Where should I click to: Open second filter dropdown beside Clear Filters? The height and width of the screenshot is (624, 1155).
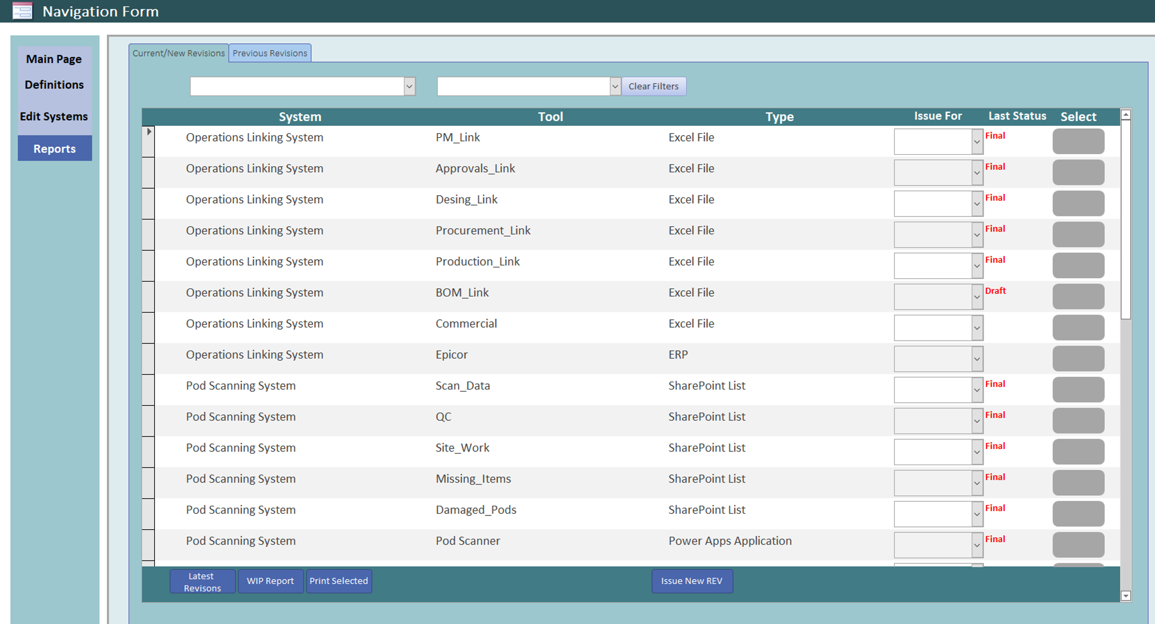pyautogui.click(x=615, y=87)
